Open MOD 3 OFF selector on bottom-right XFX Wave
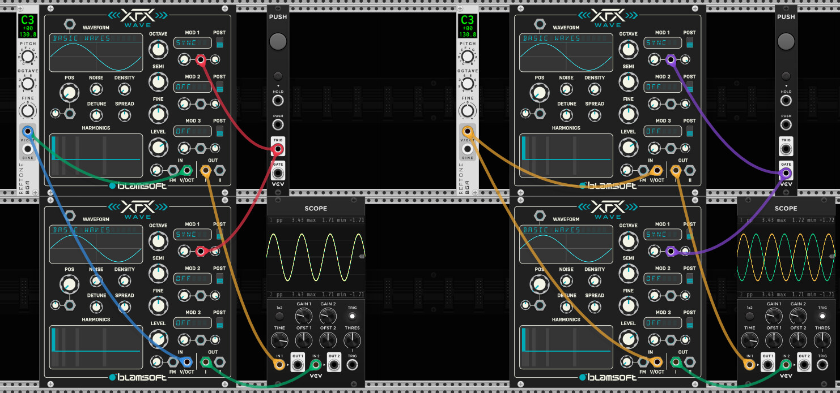The image size is (840, 393). (x=663, y=323)
